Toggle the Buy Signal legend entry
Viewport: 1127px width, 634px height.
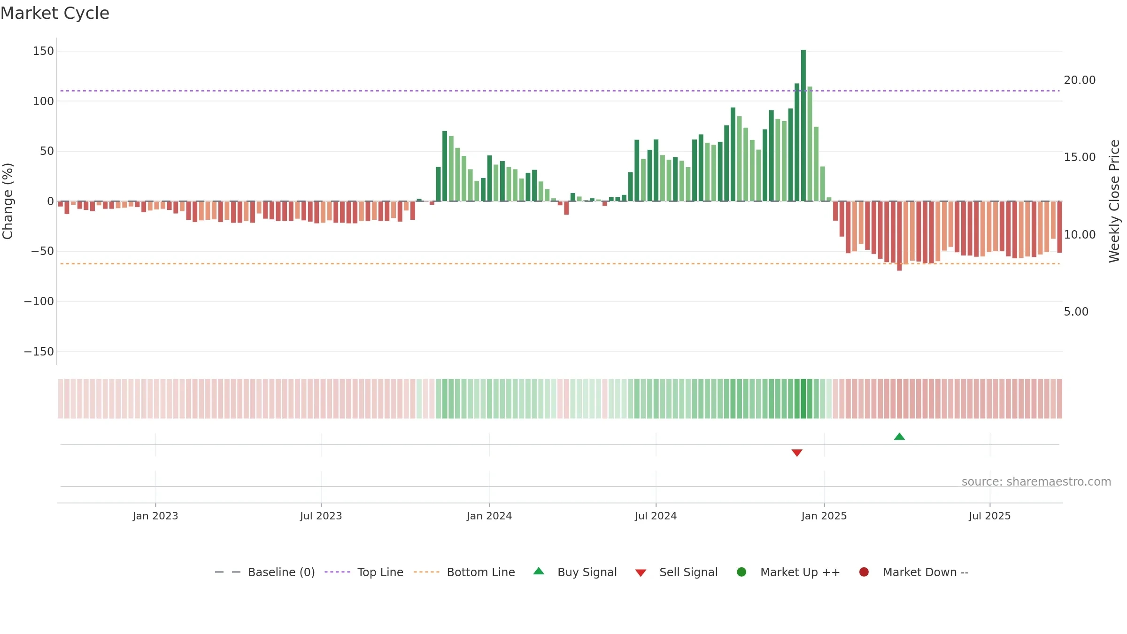click(575, 572)
